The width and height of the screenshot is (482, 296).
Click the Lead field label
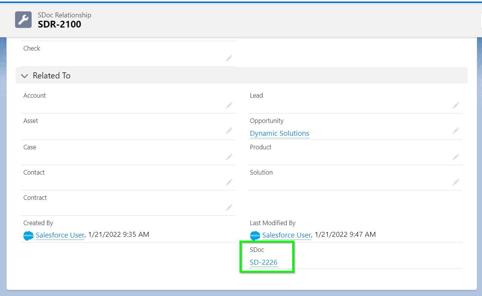click(x=256, y=95)
